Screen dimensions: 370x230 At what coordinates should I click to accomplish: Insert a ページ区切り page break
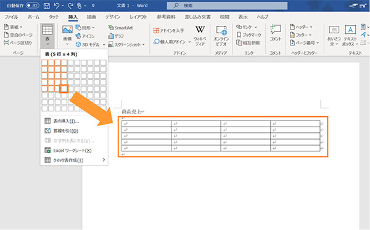18,43
